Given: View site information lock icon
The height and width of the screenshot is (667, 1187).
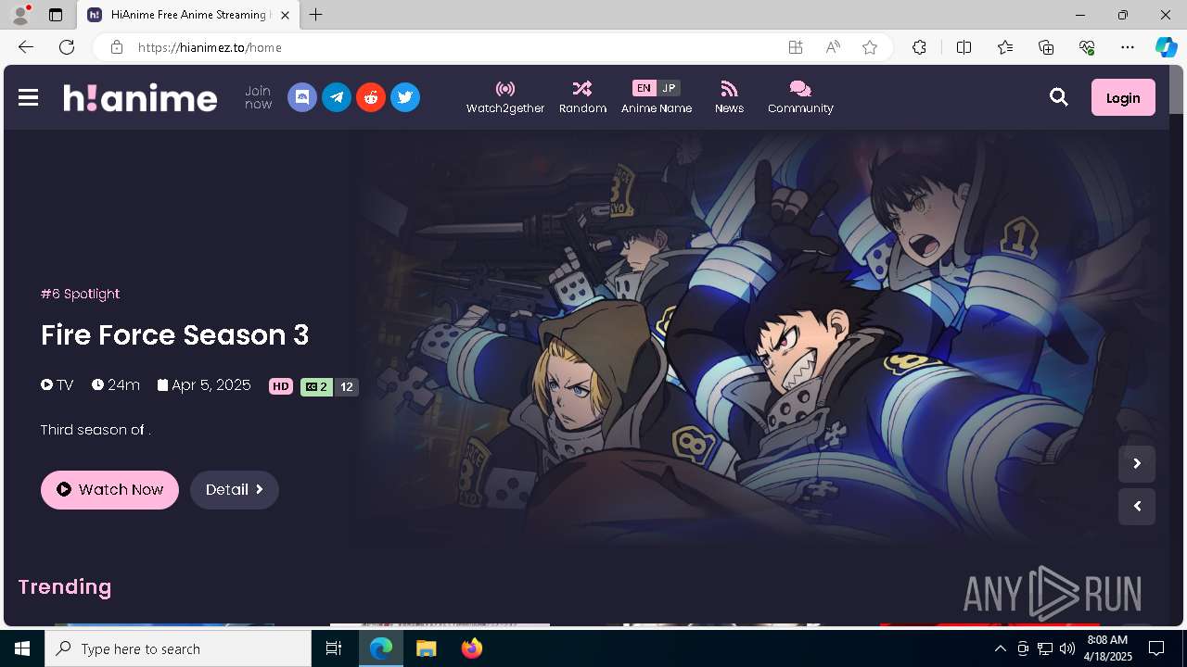Looking at the screenshot, I should pyautogui.click(x=116, y=47).
